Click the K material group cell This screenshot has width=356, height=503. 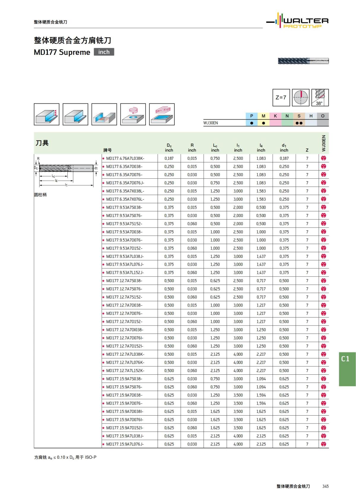275,116
